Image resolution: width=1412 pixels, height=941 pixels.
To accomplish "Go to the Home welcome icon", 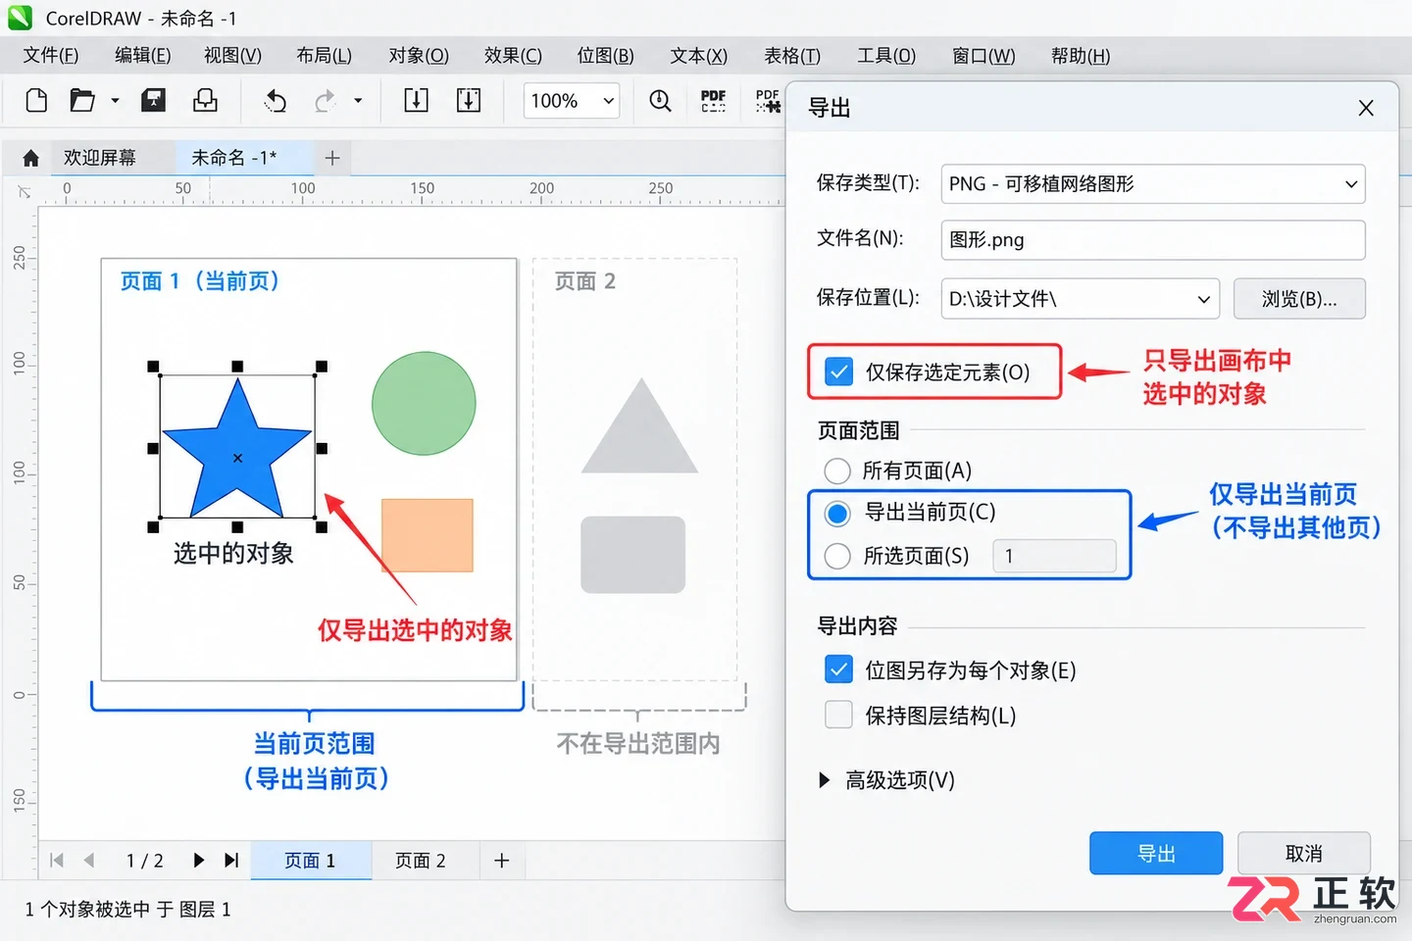I will (x=30, y=158).
